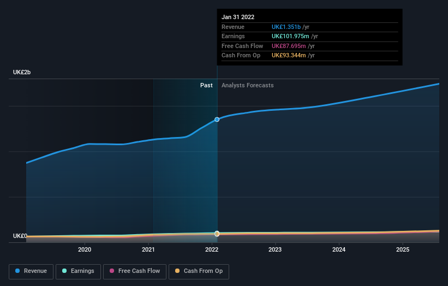This screenshot has height=286, width=448.
Task: Click the UK£101.975m earnings value
Action: click(290, 36)
